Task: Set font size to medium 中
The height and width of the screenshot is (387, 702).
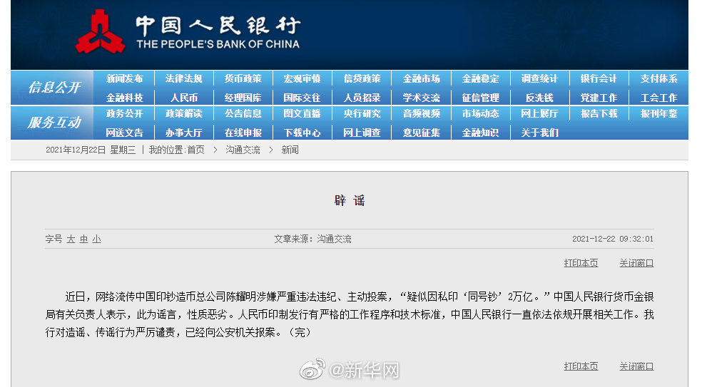Action: 83,239
